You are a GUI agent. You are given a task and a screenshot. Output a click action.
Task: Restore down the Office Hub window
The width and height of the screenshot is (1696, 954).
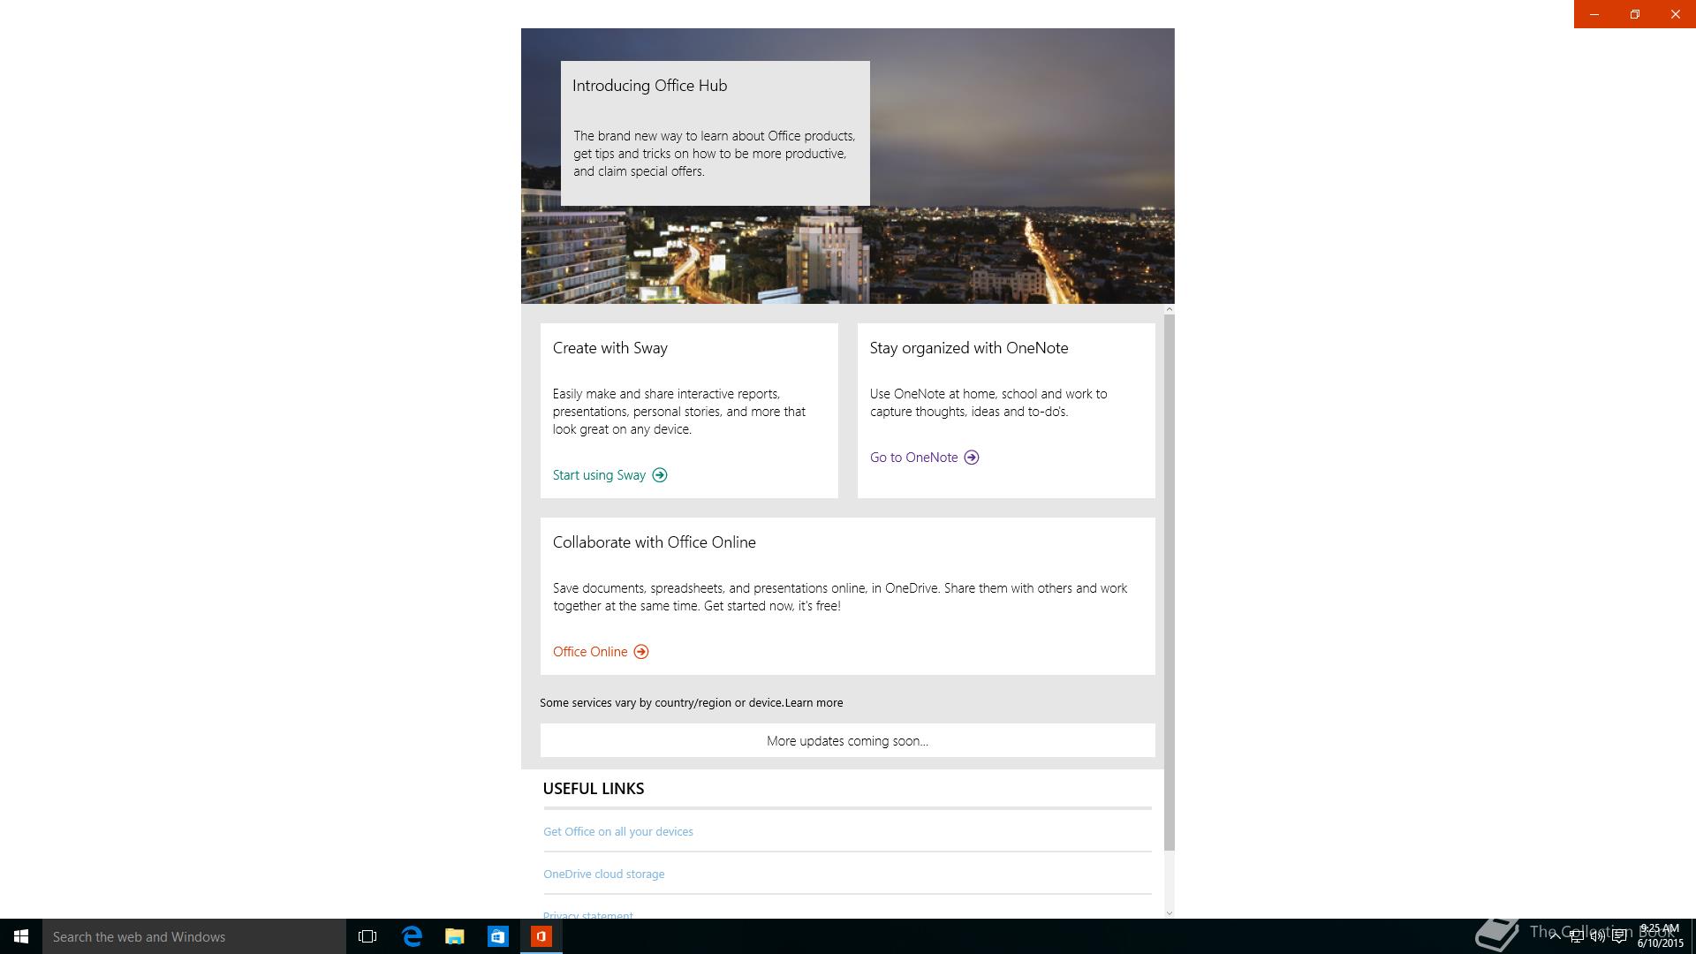point(1635,14)
